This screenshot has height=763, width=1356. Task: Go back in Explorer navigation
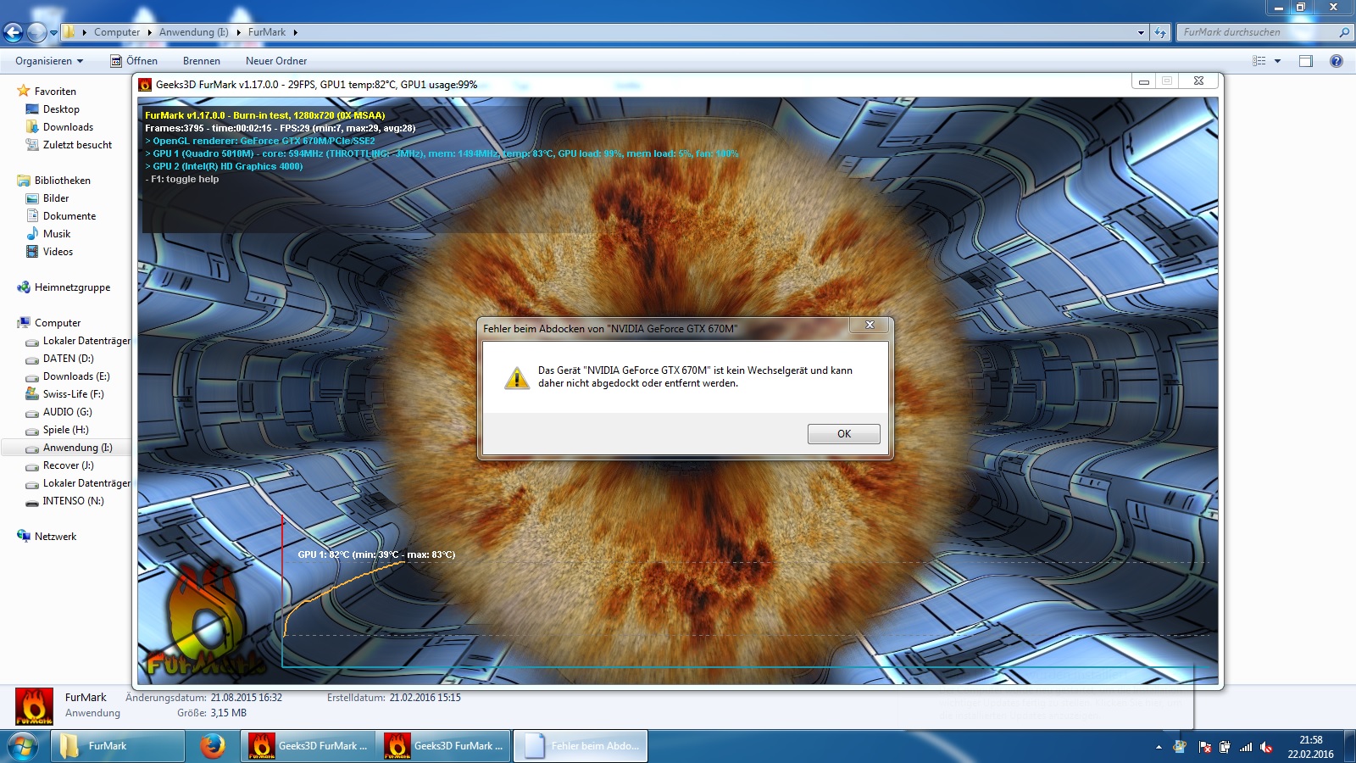point(13,32)
